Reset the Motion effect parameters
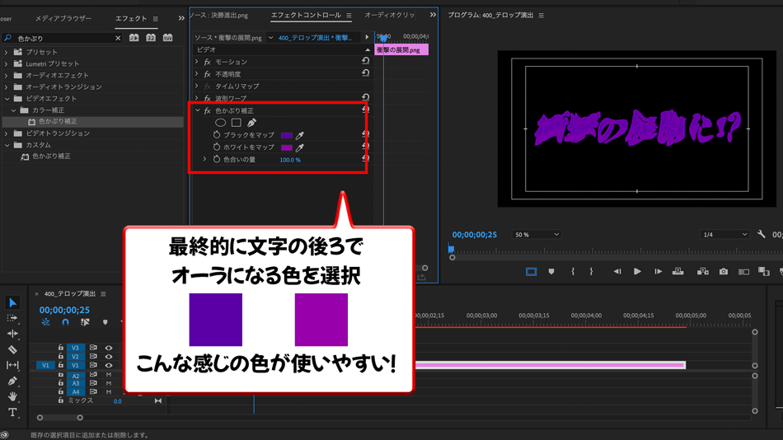 pos(365,62)
